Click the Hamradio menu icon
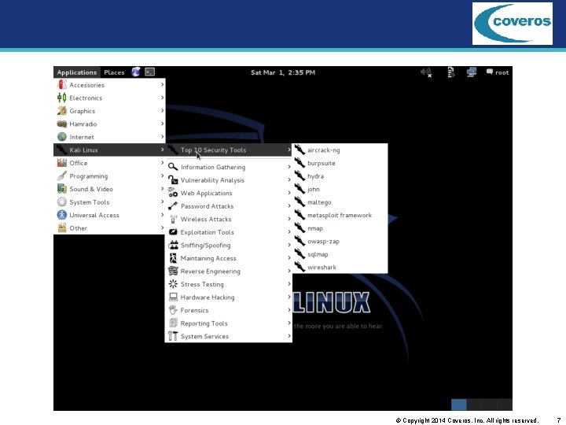Image resolution: width=566 pixels, height=425 pixels. (x=62, y=124)
